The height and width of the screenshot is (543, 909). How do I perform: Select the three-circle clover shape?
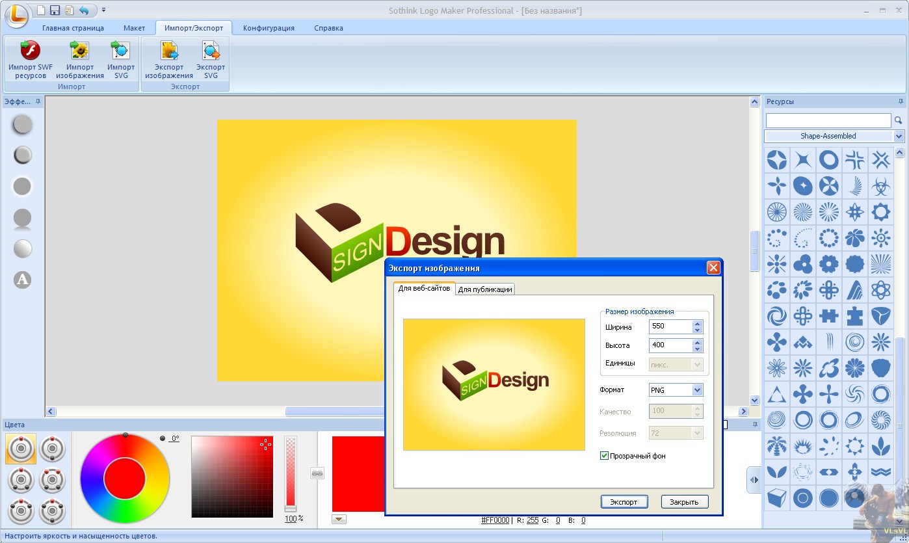point(802,263)
